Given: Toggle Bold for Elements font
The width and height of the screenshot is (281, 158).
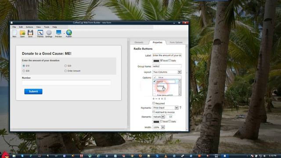Looking at the screenshot, I should point(162,122).
